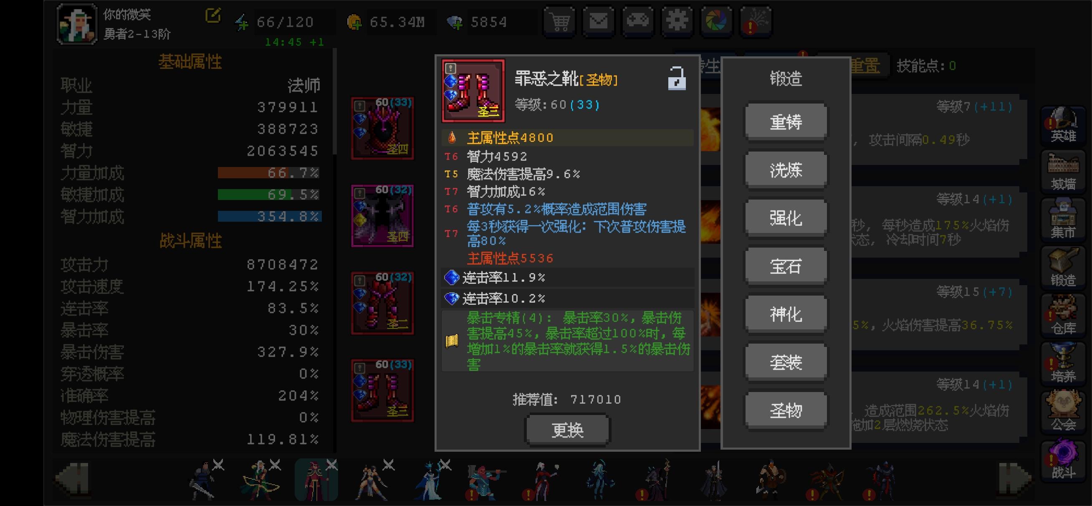This screenshot has width=1092, height=506.
Task: Click the edit name pencil icon
Action: coord(213,16)
